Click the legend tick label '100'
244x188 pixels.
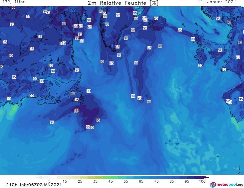tap(202, 181)
